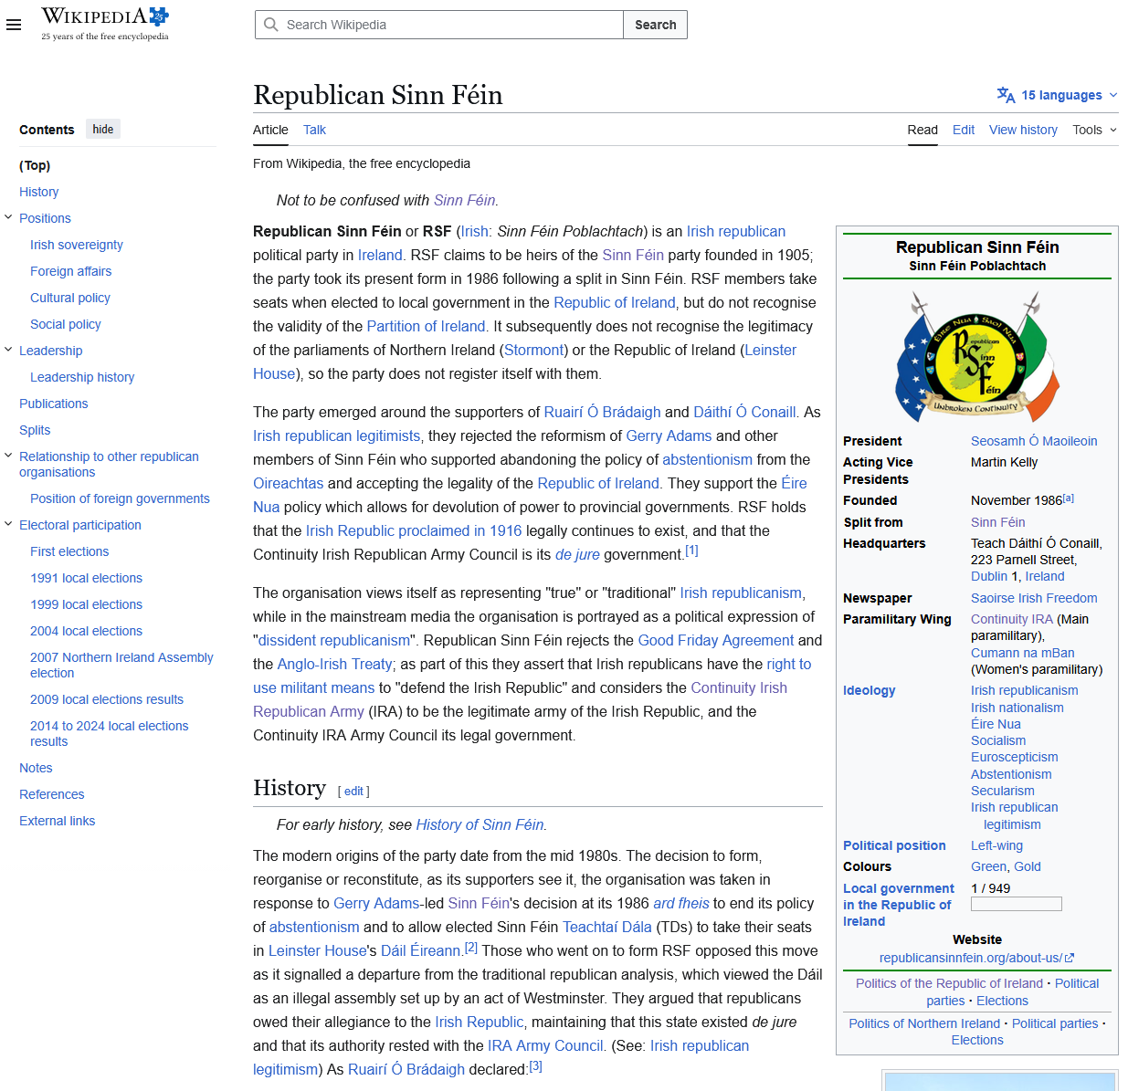
Task: Go to First elections contents entry
Action: [69, 551]
